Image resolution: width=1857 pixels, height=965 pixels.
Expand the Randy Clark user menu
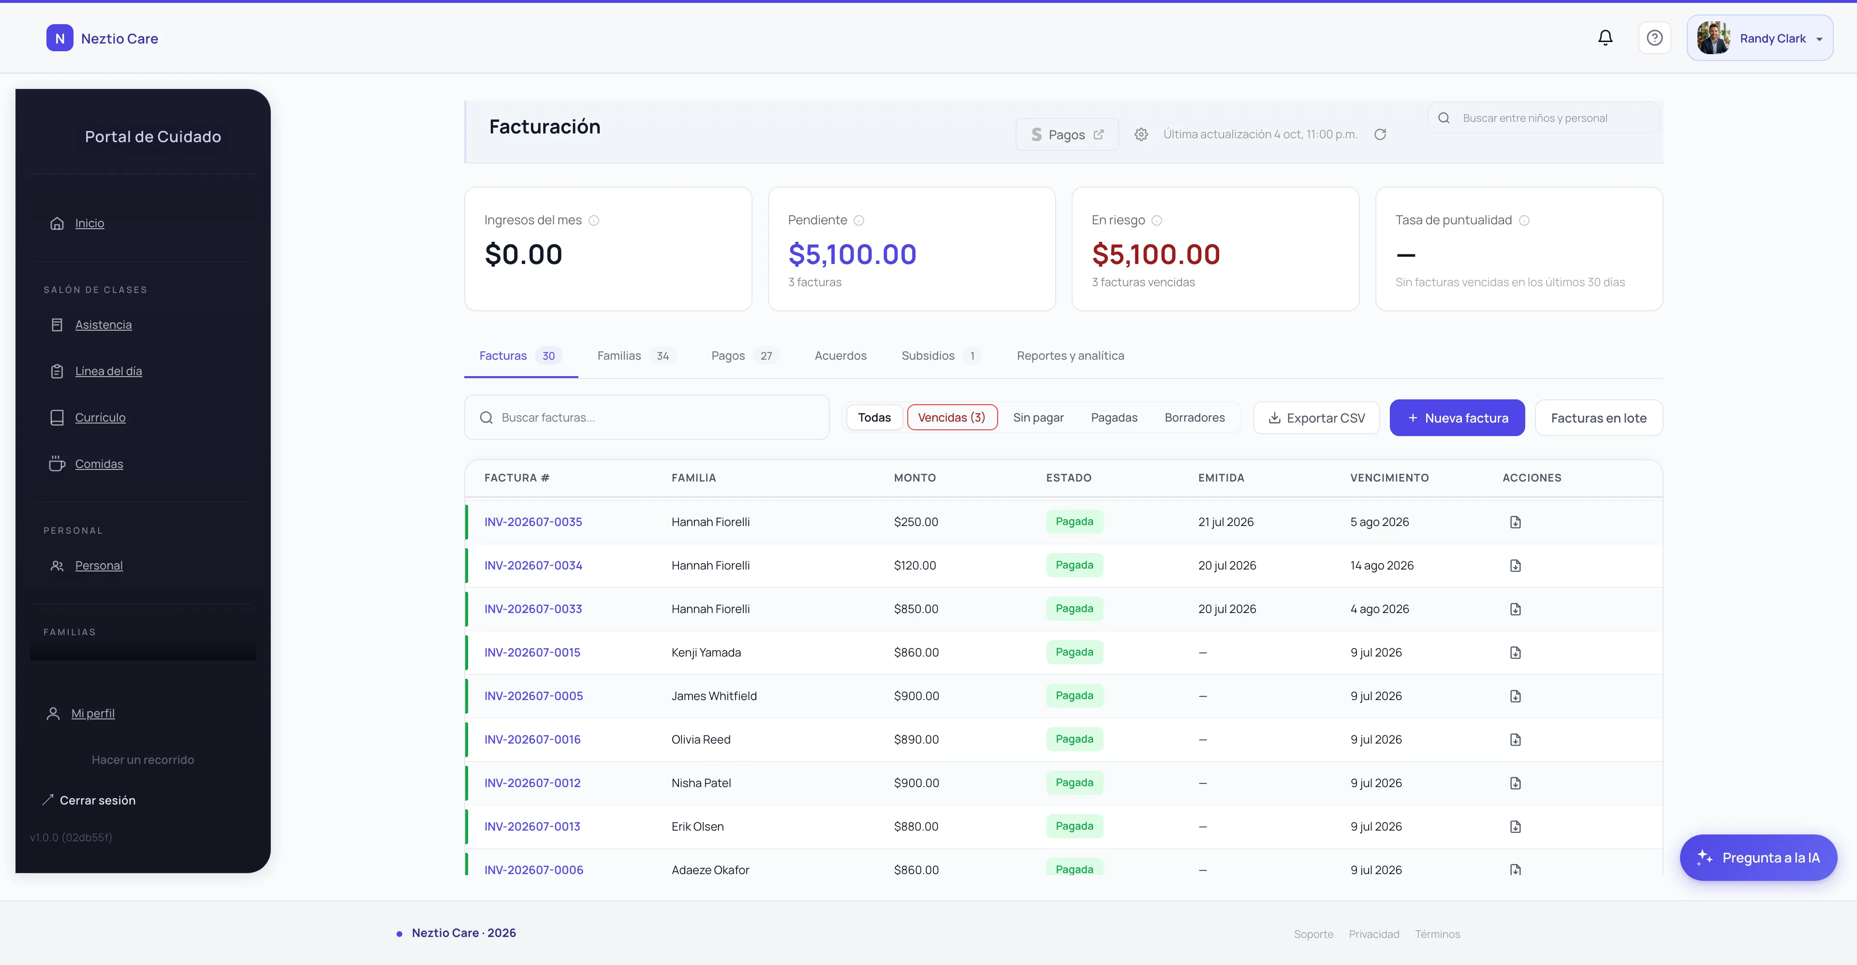pyautogui.click(x=1760, y=38)
